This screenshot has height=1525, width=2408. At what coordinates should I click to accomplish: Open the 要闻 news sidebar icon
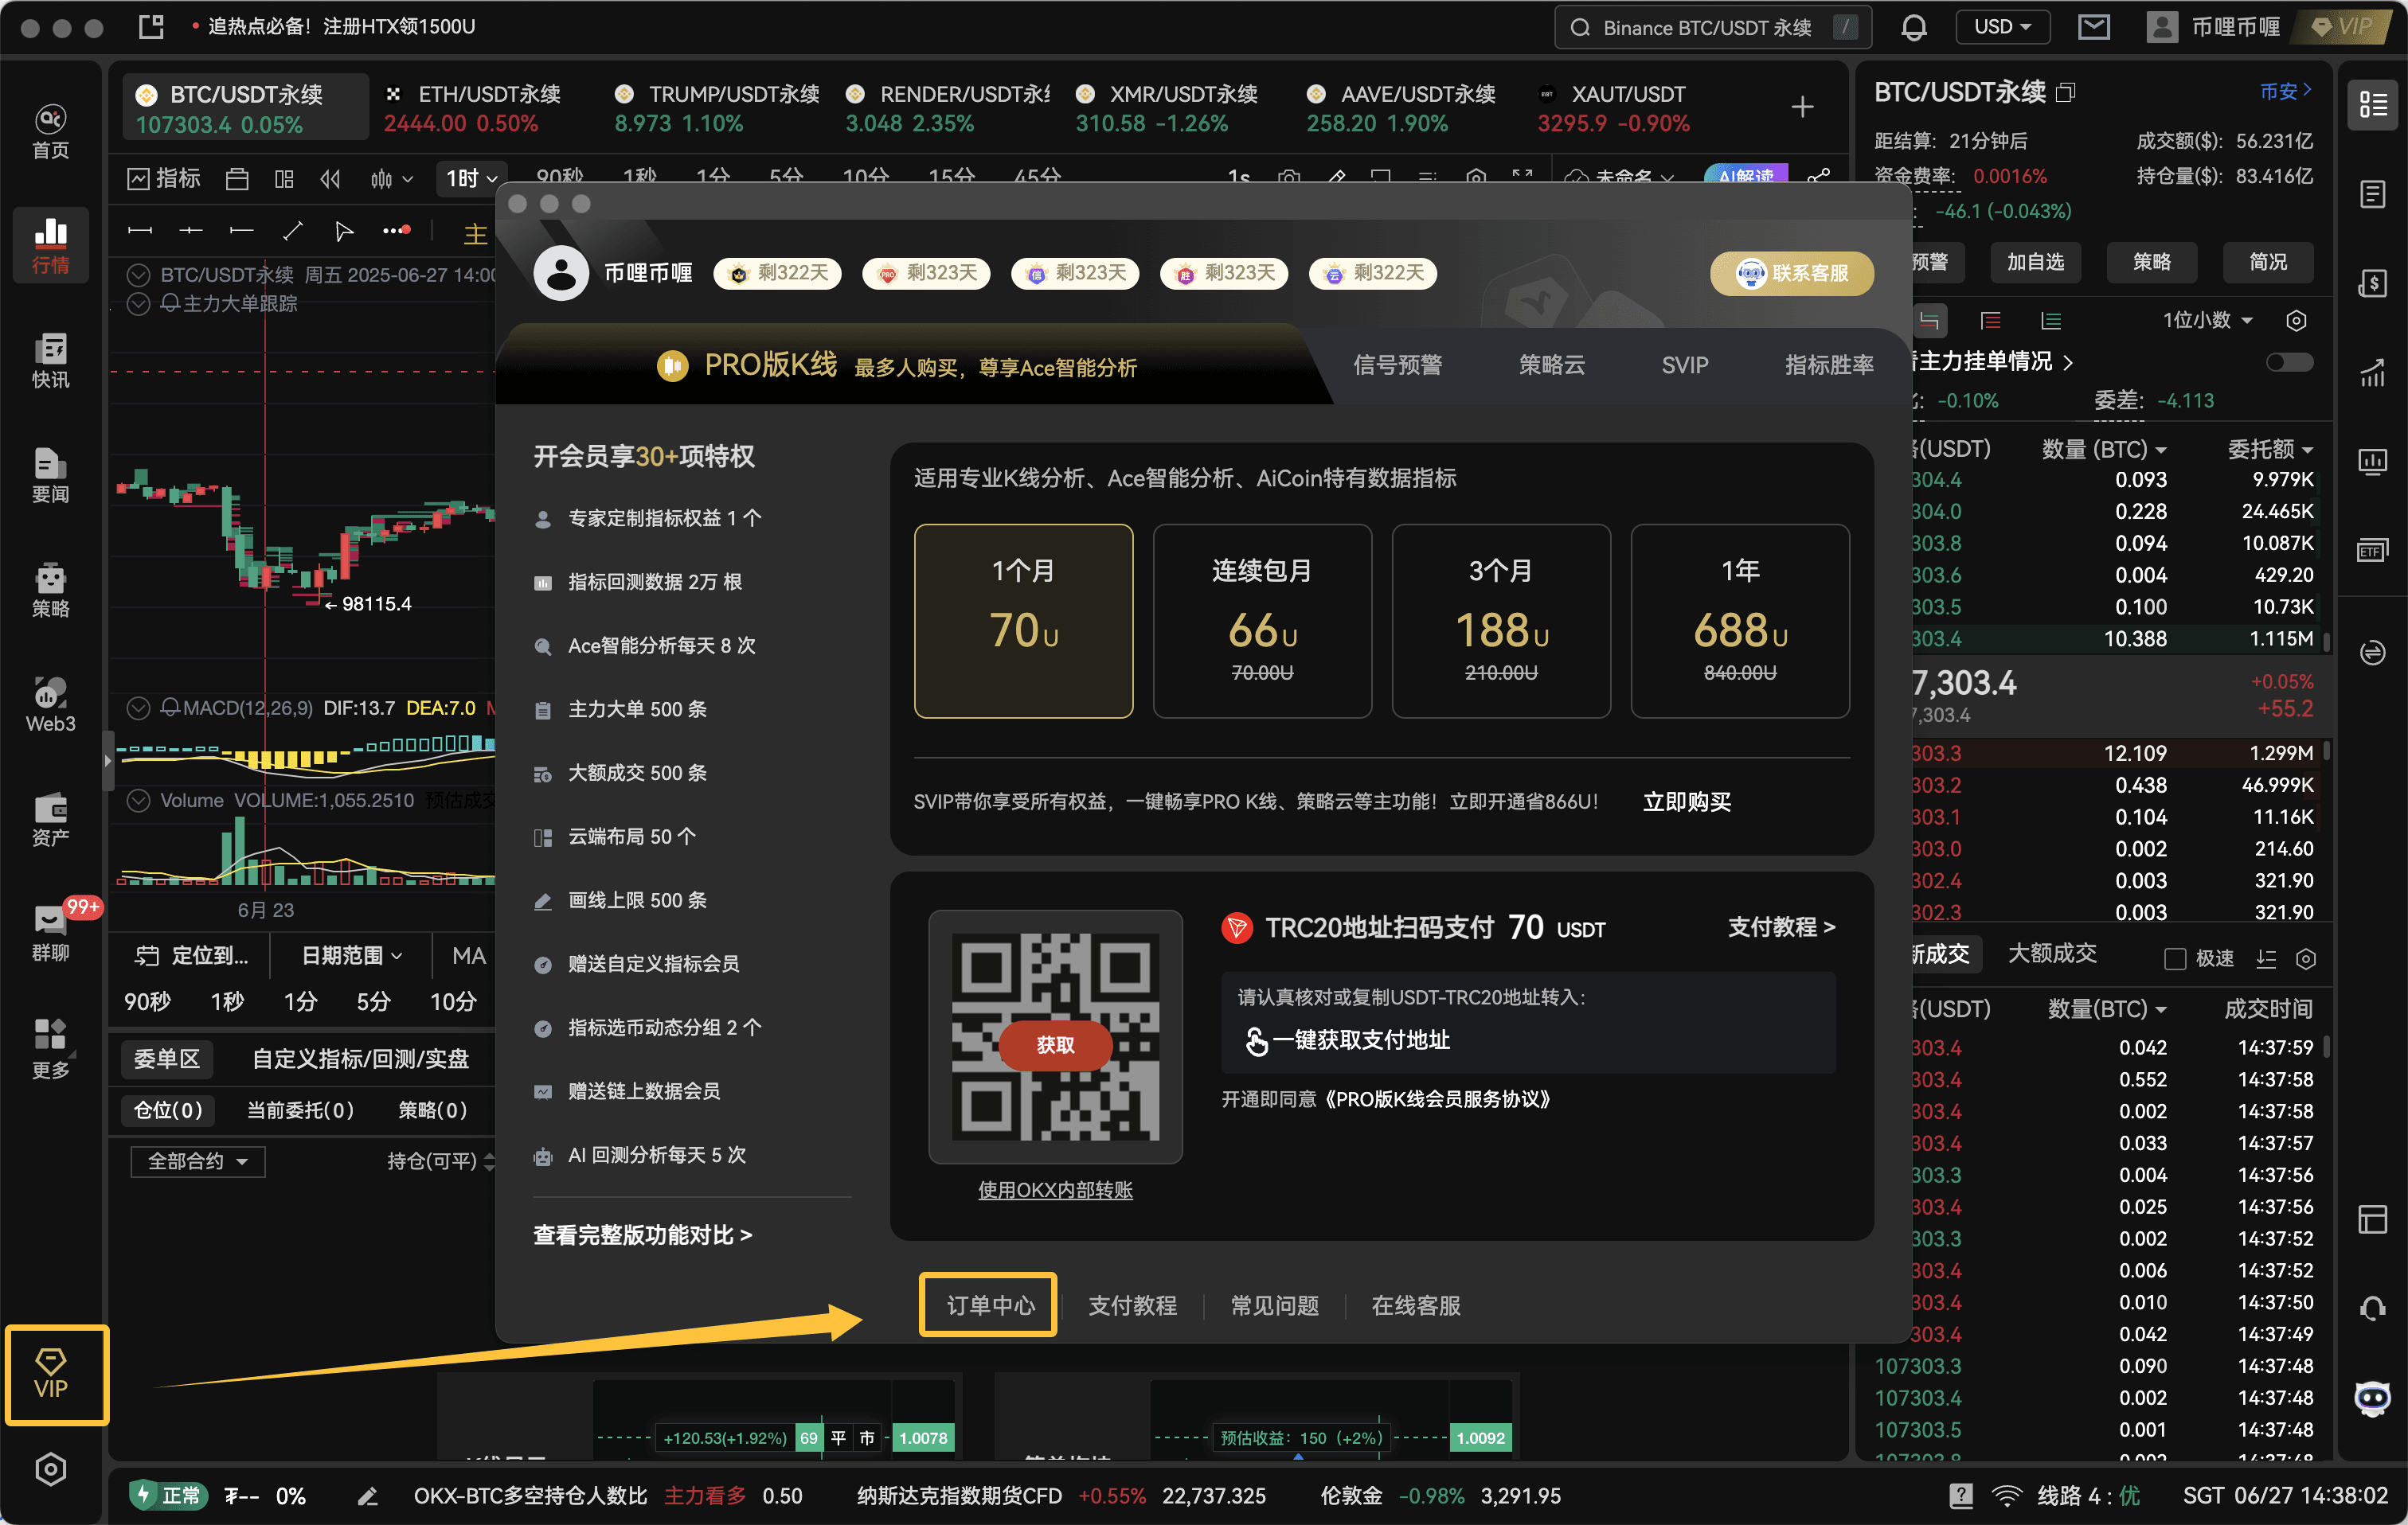[51, 476]
